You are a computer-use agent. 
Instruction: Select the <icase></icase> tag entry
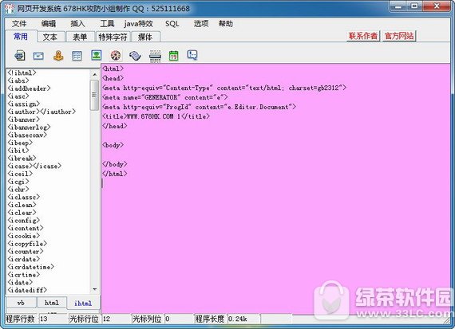coord(34,166)
